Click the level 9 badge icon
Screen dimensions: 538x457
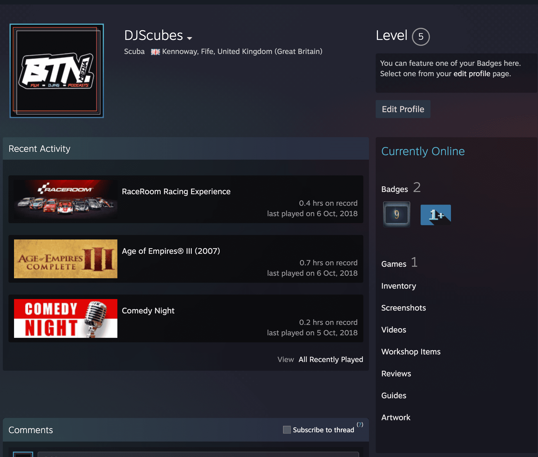(x=396, y=214)
